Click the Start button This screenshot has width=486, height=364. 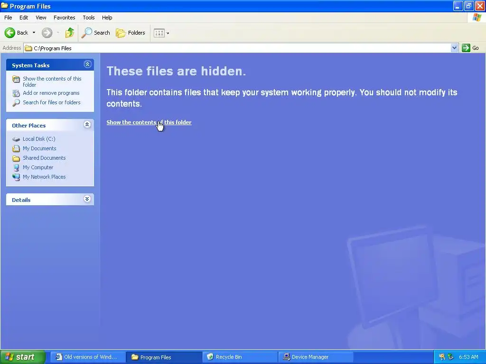pyautogui.click(x=23, y=357)
